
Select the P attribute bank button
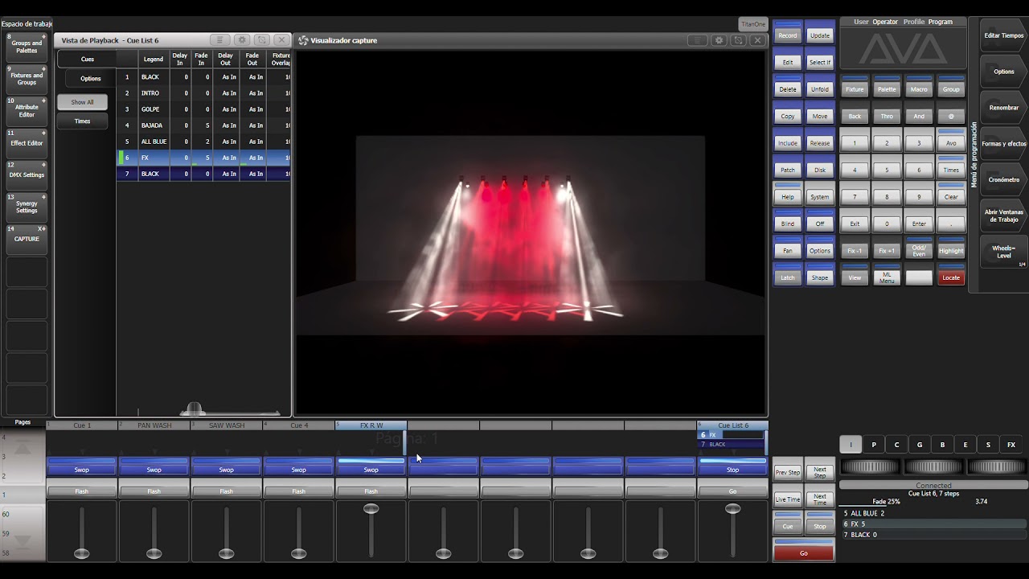pos(874,445)
